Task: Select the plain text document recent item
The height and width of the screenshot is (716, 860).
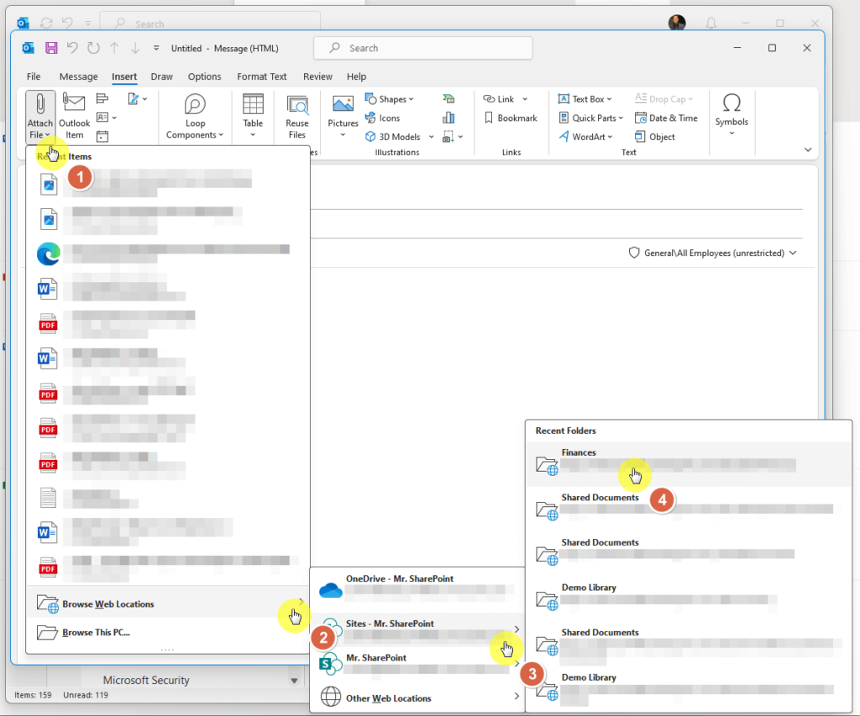Action: (168, 498)
